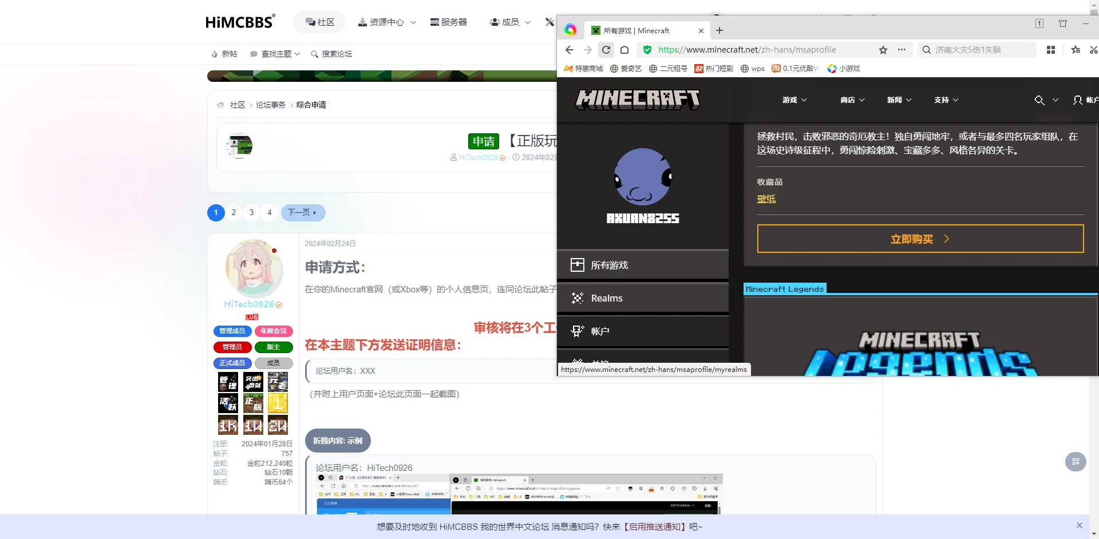This screenshot has width=1099, height=539.
Task: Open the browser extensions grid icon
Action: [x=1051, y=50]
